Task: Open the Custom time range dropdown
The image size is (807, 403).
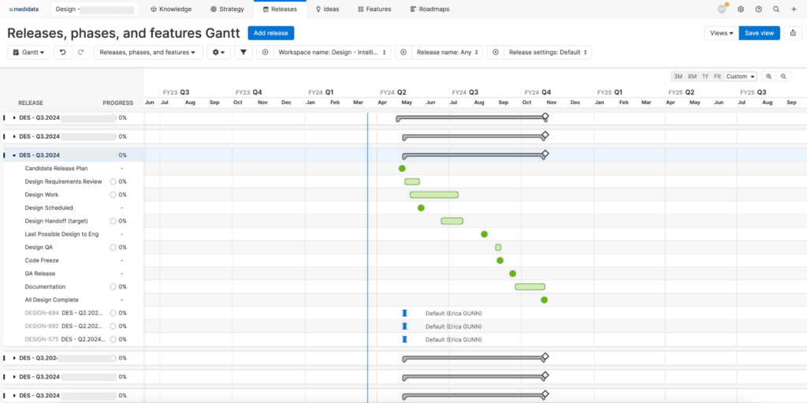Action: [x=741, y=76]
